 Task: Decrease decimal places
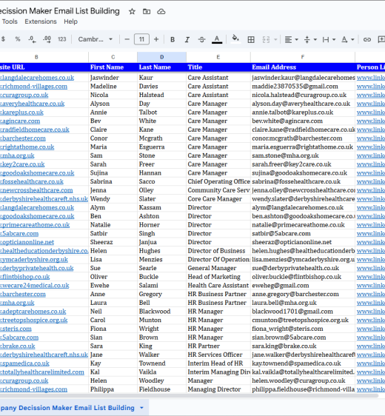point(32,39)
